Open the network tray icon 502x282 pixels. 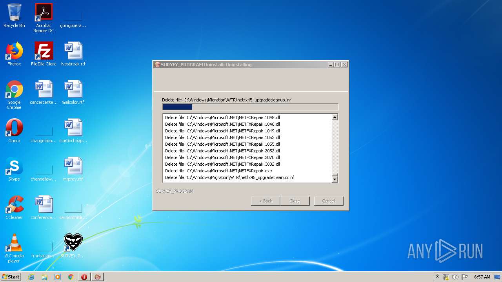[x=446, y=277]
